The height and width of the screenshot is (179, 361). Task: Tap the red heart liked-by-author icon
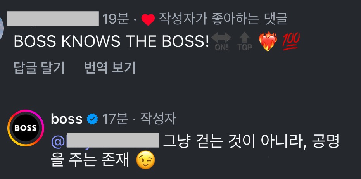pyautogui.click(x=148, y=19)
